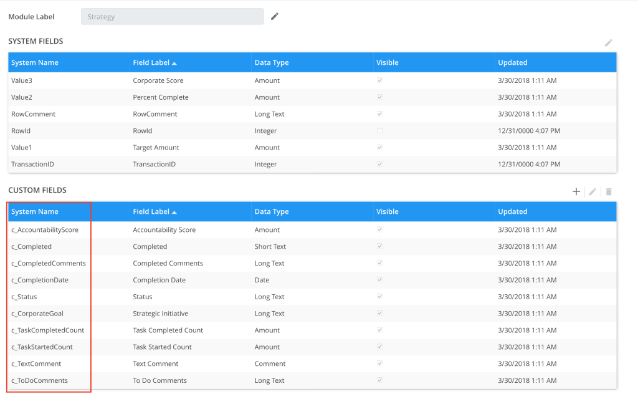Screen dimensions: 638x399
Task: Select the c_CompletionDate custom field row
Action: (x=40, y=280)
